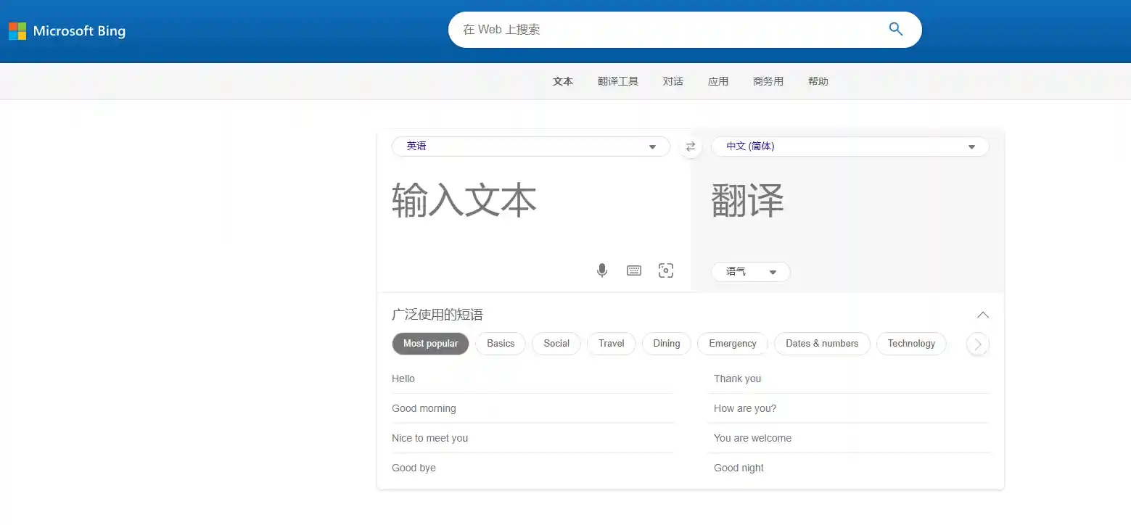Select the Basics phrase category

pos(500,343)
